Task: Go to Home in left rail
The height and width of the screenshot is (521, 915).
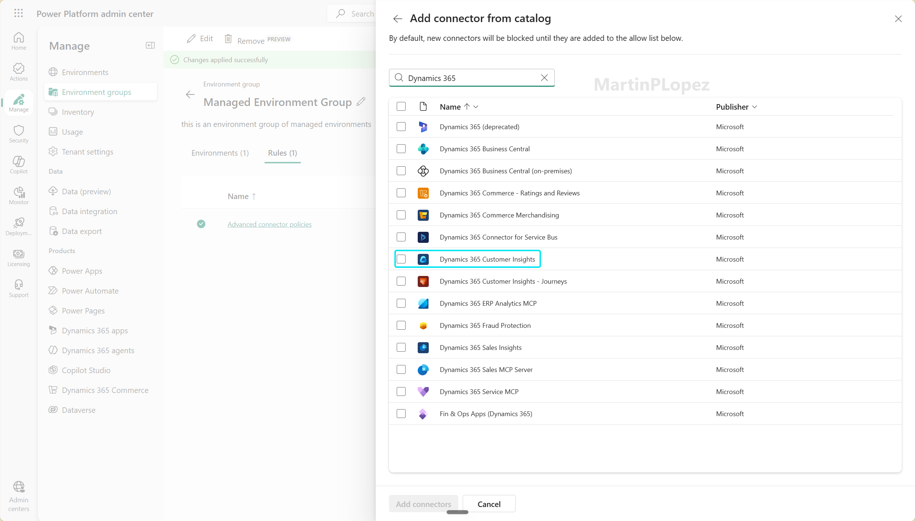Action: point(18,41)
